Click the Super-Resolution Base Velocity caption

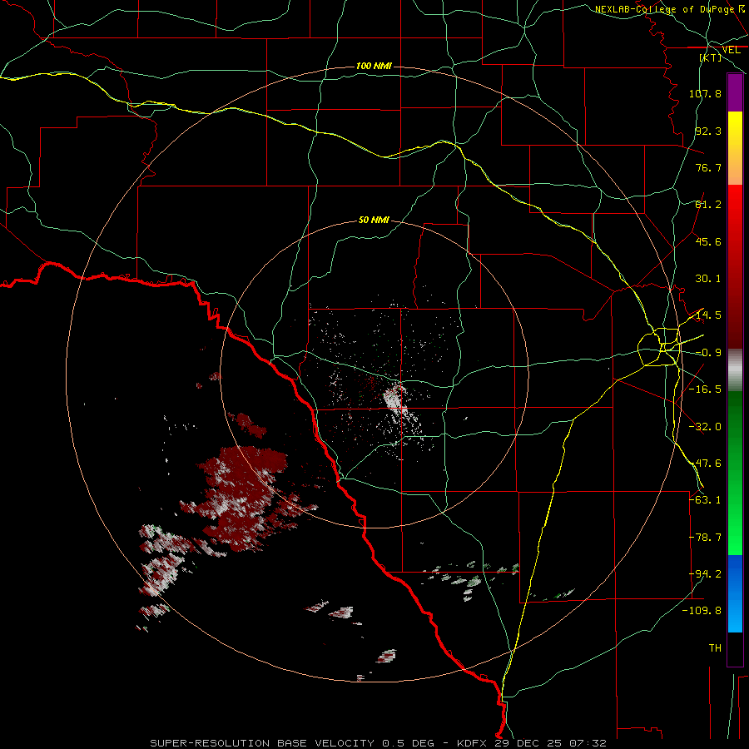pos(378,743)
